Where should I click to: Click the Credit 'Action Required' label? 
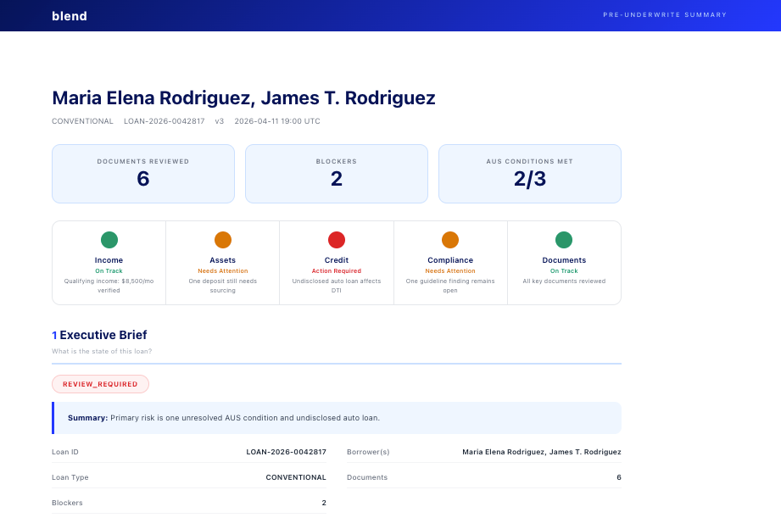[337, 271]
